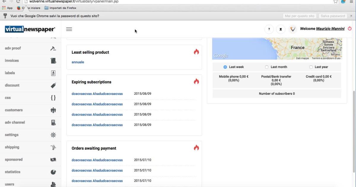Open statistics pie chart icon
The image size is (356, 187).
pos(53,172)
